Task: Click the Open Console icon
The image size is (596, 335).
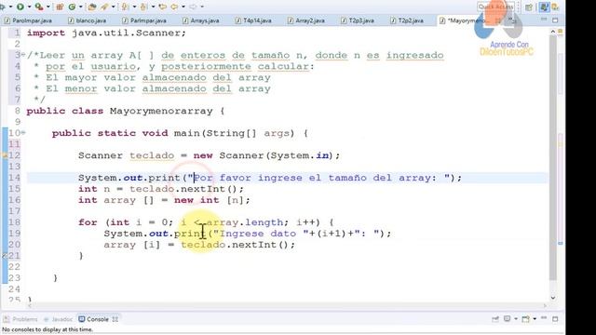Action: 526,318
